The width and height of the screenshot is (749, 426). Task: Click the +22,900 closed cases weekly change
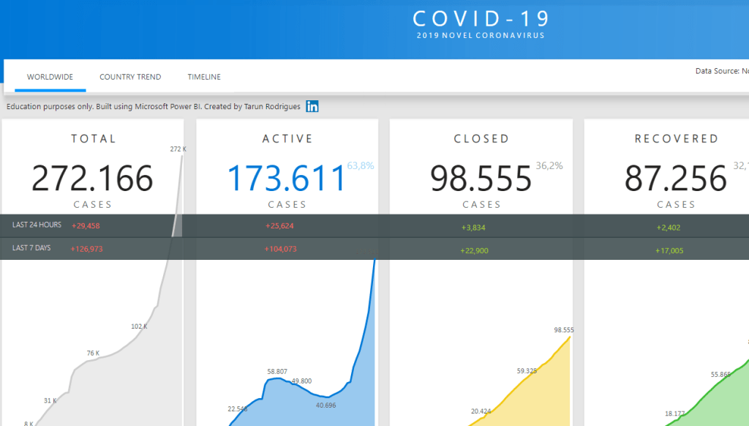point(473,250)
